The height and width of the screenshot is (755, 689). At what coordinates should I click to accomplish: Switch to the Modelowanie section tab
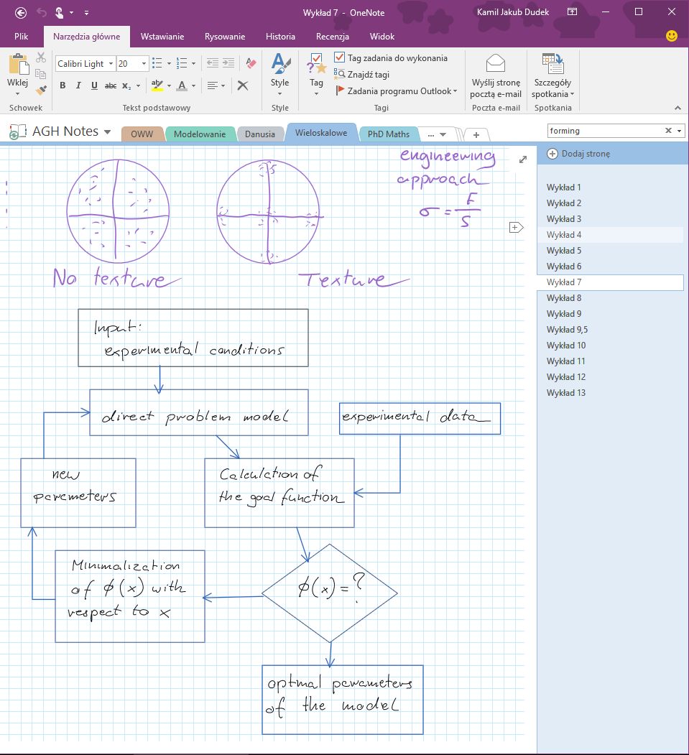click(x=200, y=134)
